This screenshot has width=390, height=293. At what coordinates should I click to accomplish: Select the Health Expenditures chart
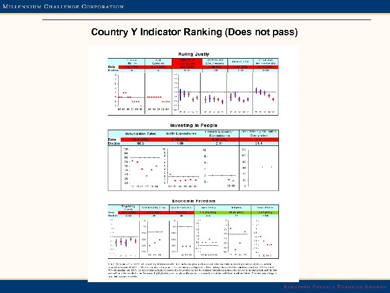[x=181, y=168]
